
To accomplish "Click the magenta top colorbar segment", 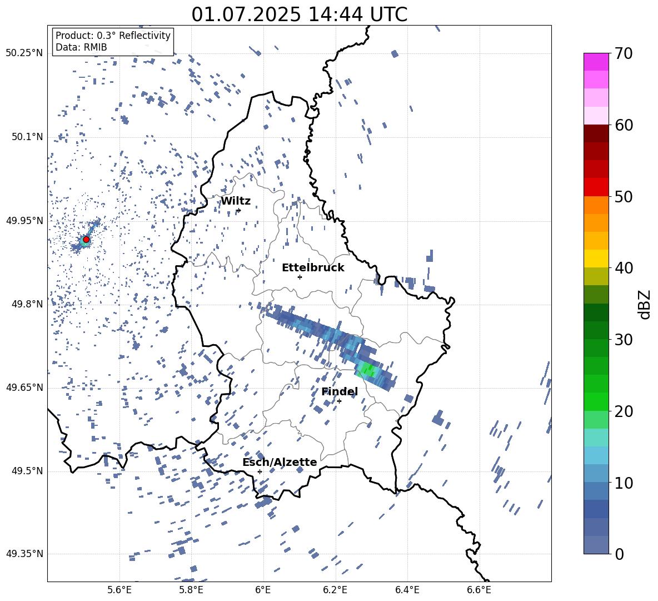I will 596,62.
